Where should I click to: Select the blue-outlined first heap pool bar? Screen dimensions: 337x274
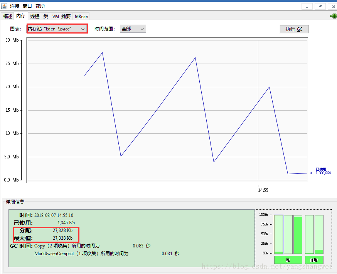point(278,234)
